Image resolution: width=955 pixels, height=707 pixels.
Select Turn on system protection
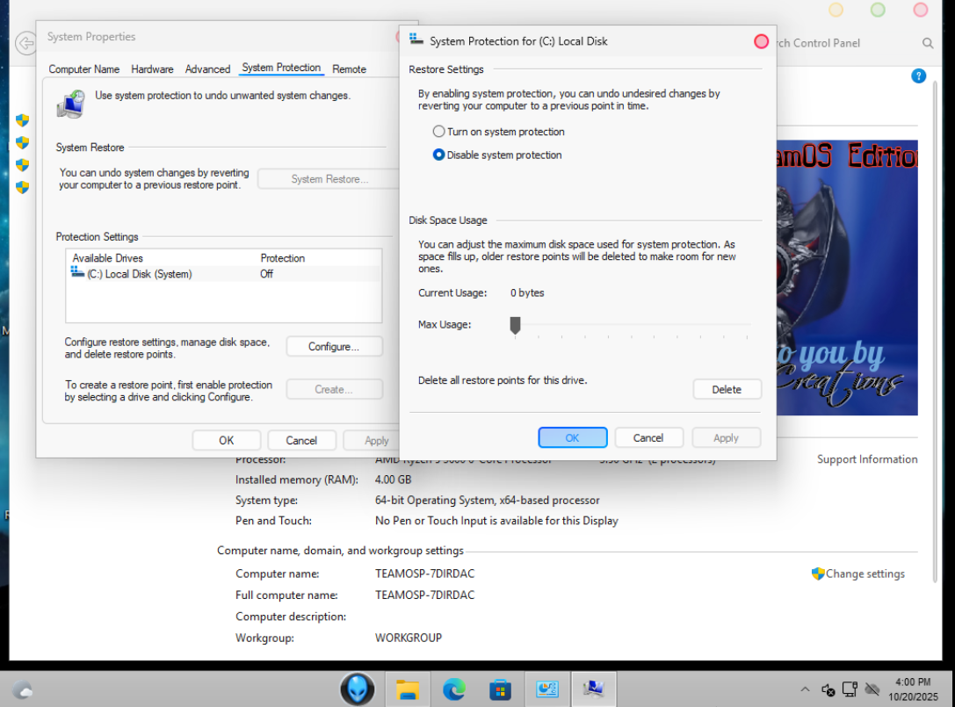click(x=439, y=132)
